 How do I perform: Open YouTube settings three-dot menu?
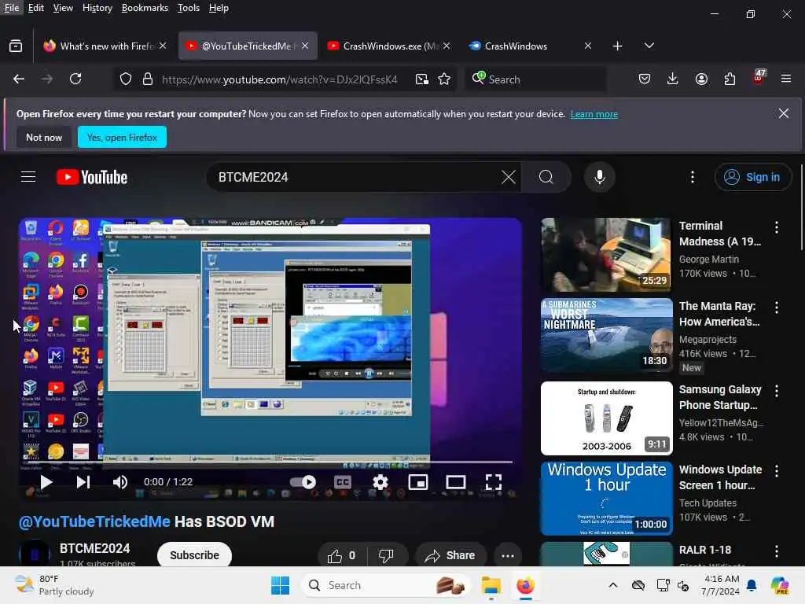(x=693, y=177)
